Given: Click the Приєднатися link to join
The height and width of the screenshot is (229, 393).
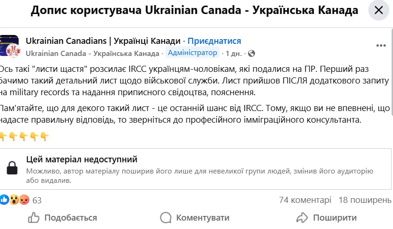Looking at the screenshot, I should [x=214, y=41].
